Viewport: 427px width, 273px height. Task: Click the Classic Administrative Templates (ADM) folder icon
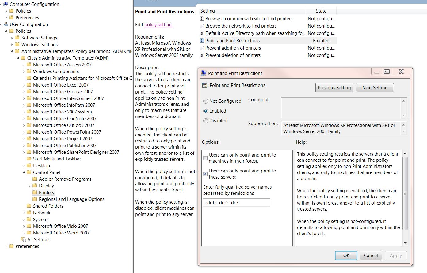tap(23, 58)
